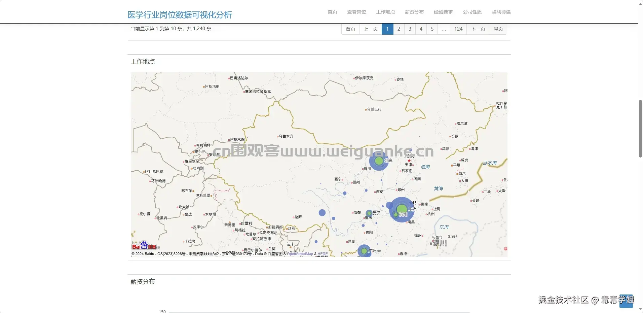The width and height of the screenshot is (643, 313).
Task: Click the Baidu map logo
Action: coord(144,245)
